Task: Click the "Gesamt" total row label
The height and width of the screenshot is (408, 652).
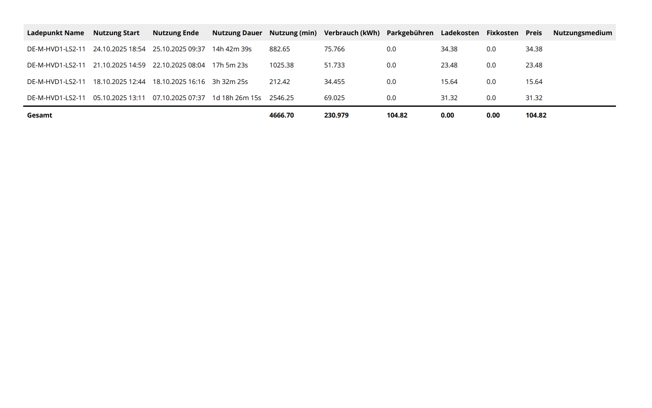Action: coord(40,115)
